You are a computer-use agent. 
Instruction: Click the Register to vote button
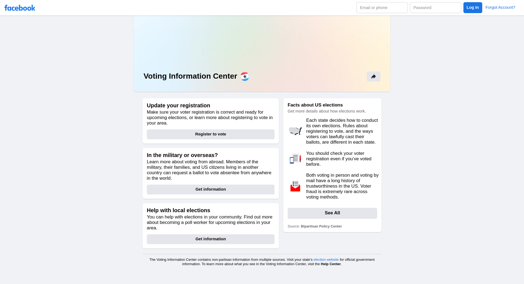[x=210, y=134]
